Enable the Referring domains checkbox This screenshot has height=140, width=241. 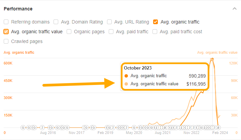click(6, 22)
